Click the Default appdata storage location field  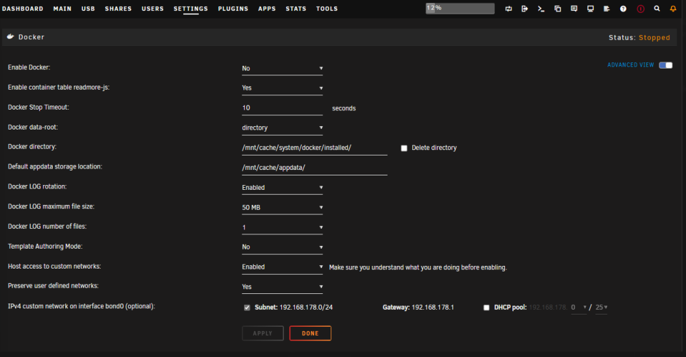click(x=315, y=168)
